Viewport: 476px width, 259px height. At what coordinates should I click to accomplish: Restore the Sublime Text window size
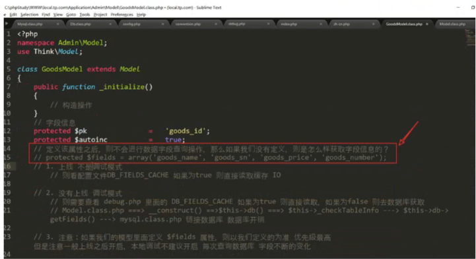click(x=473, y=7)
